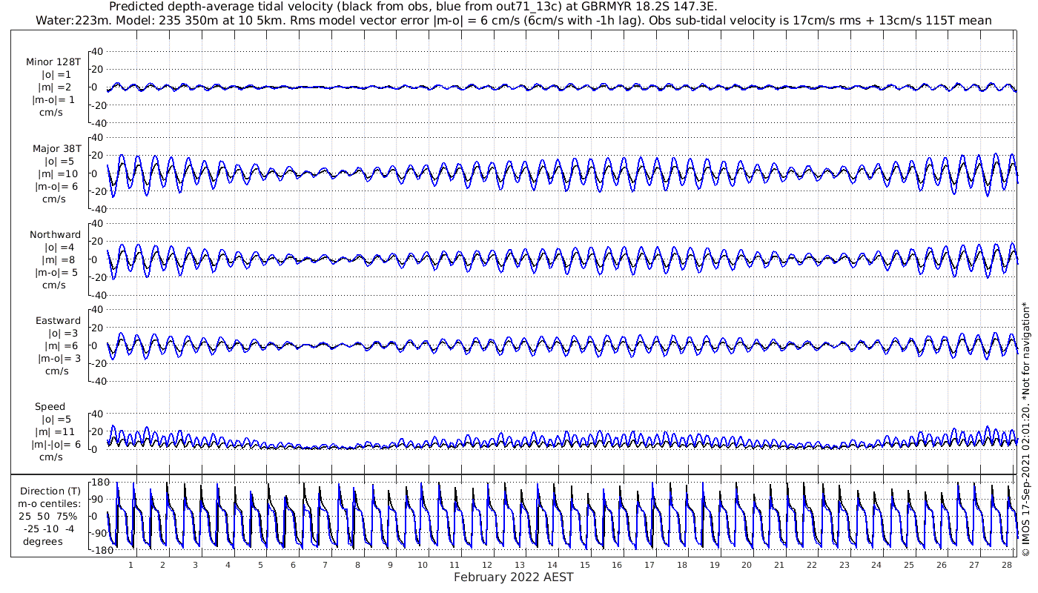Click the '-90' y-axis label in Direction panel
Image resolution: width=1038 pixels, height=593 pixels.
coord(100,533)
